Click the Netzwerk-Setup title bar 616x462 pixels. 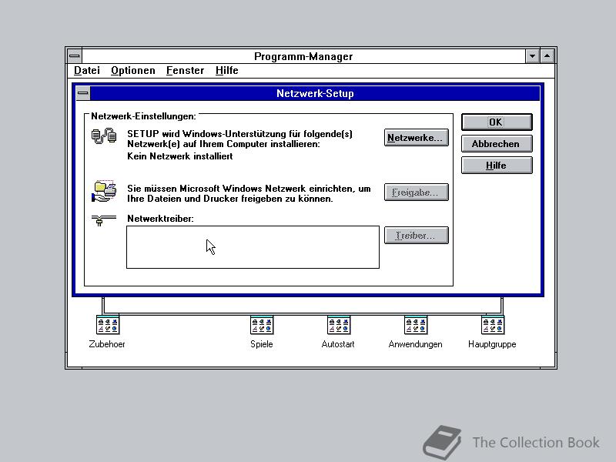[x=315, y=93]
